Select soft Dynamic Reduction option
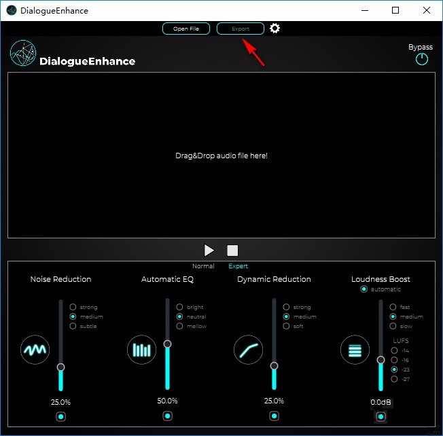 [286, 326]
